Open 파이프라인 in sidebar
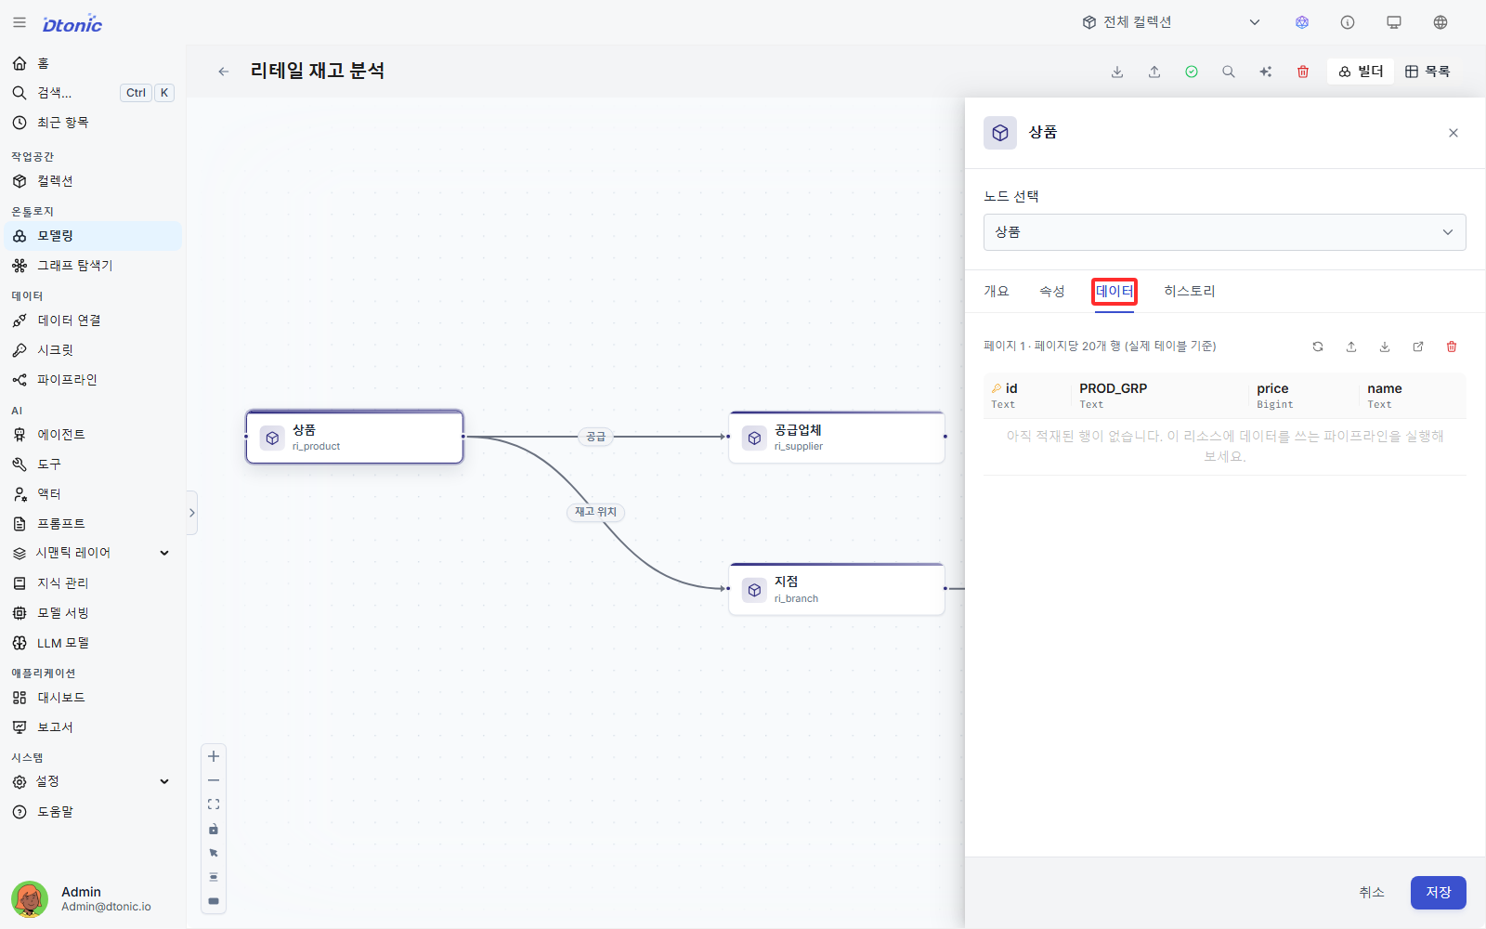The image size is (1486, 929). point(93,380)
